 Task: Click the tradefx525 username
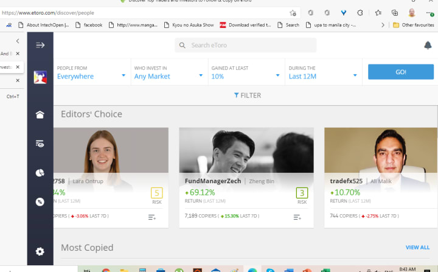pyautogui.click(x=346, y=181)
